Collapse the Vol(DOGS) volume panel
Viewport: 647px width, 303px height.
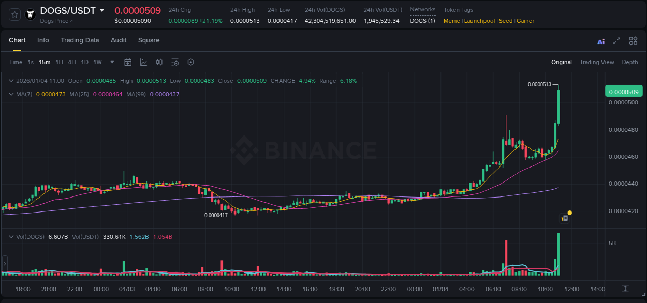[x=10, y=236]
